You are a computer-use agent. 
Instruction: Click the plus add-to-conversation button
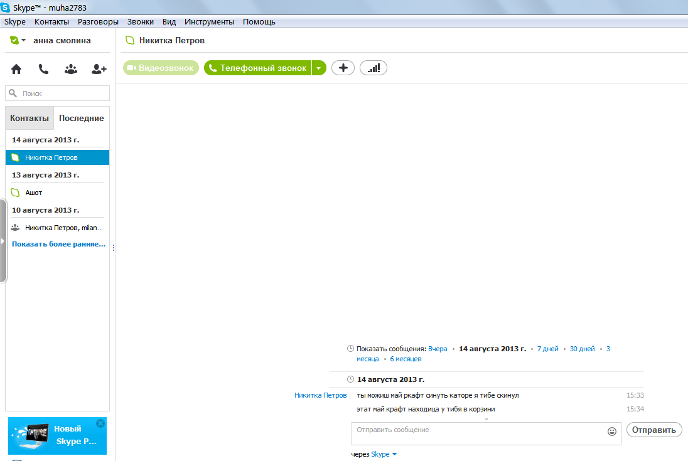click(x=343, y=68)
